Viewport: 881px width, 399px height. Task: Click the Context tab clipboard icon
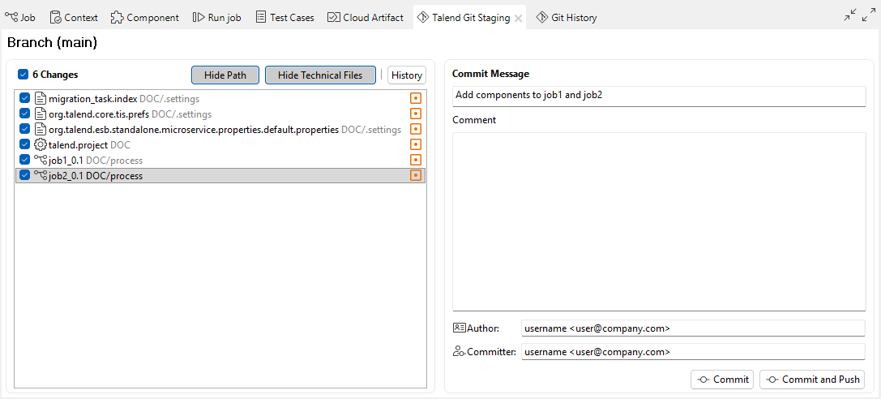click(x=56, y=17)
